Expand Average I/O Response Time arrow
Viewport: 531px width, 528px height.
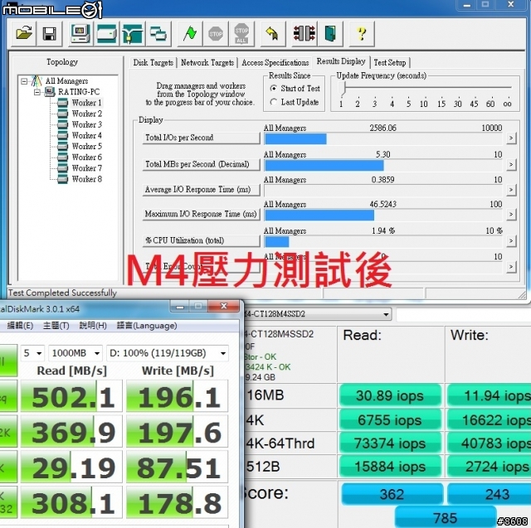(511, 190)
